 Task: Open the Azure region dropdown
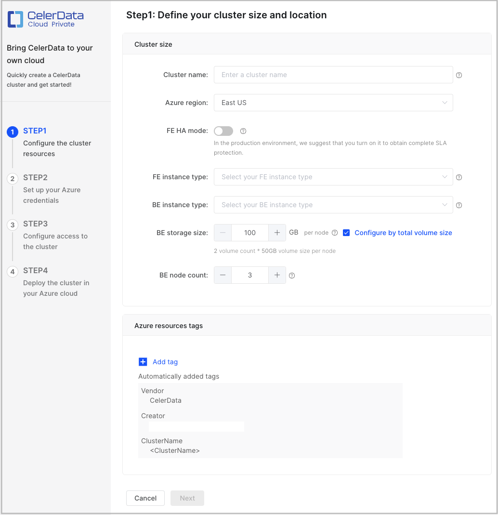[x=333, y=103]
